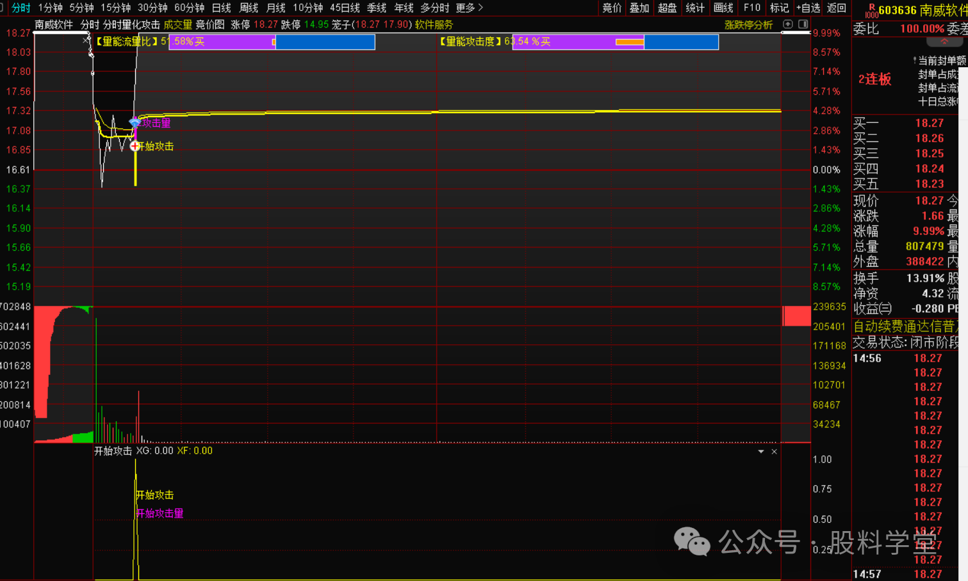The width and height of the screenshot is (968, 581).
Task: Expand the 更多 timeframe options
Action: point(469,8)
